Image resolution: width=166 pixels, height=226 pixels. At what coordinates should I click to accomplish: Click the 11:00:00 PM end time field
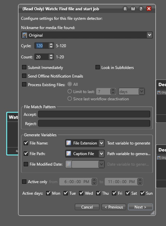point(121,182)
